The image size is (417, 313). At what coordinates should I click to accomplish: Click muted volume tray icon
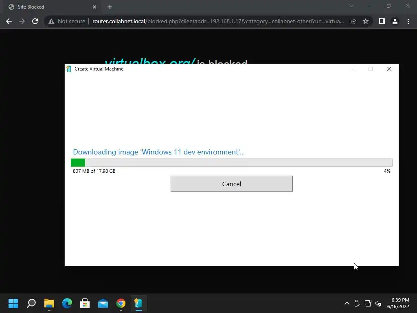point(378,303)
